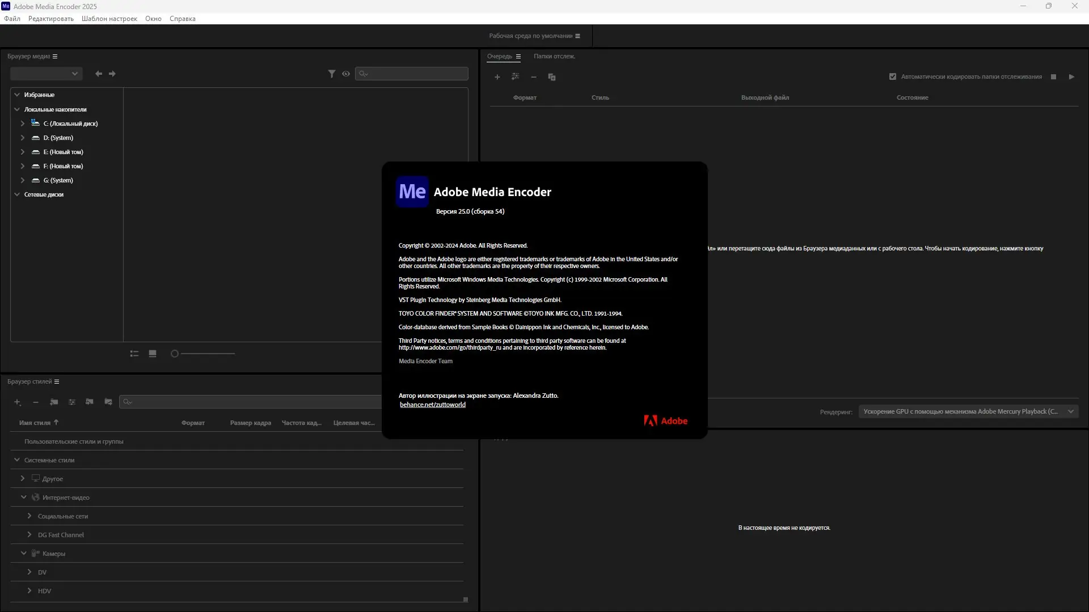Switch to Папки отслеж. tab
The height and width of the screenshot is (612, 1089).
[554, 56]
